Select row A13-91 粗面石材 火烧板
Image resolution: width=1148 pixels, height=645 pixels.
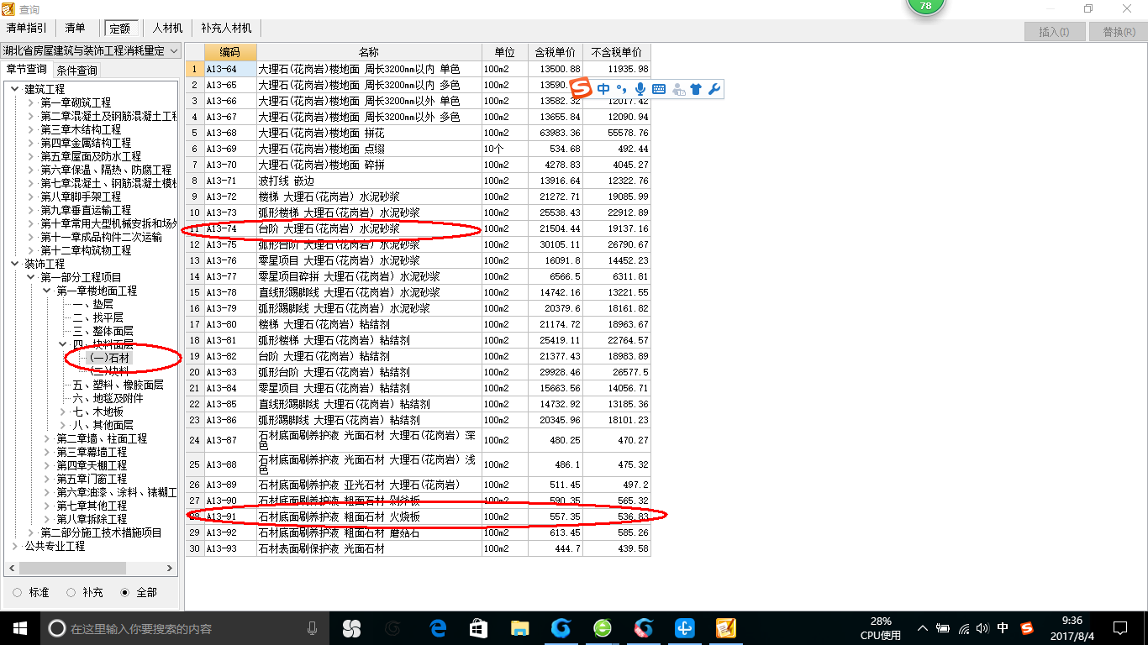click(x=418, y=517)
